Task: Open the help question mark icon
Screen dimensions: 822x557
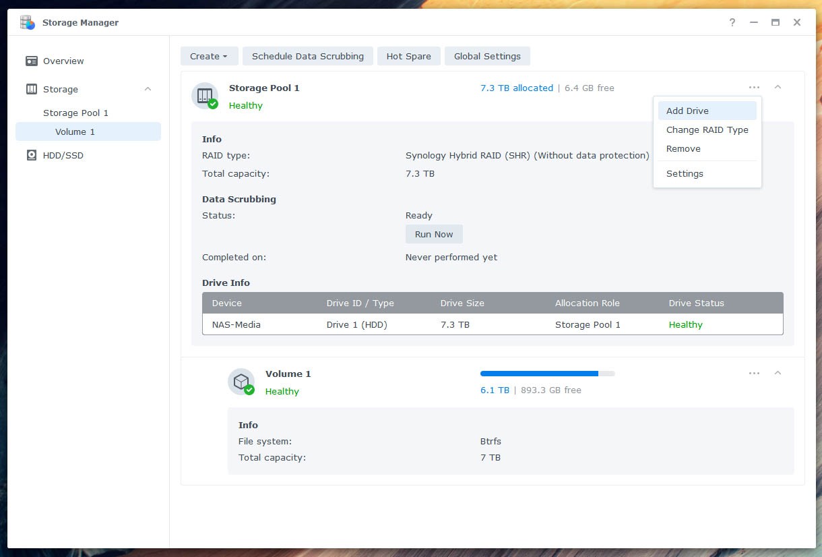Action: point(732,22)
